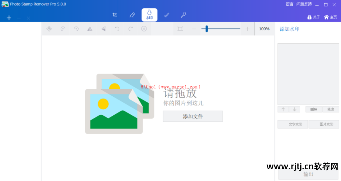Move watermark down with down arrow
The image size is (341, 181).
coord(295,109)
